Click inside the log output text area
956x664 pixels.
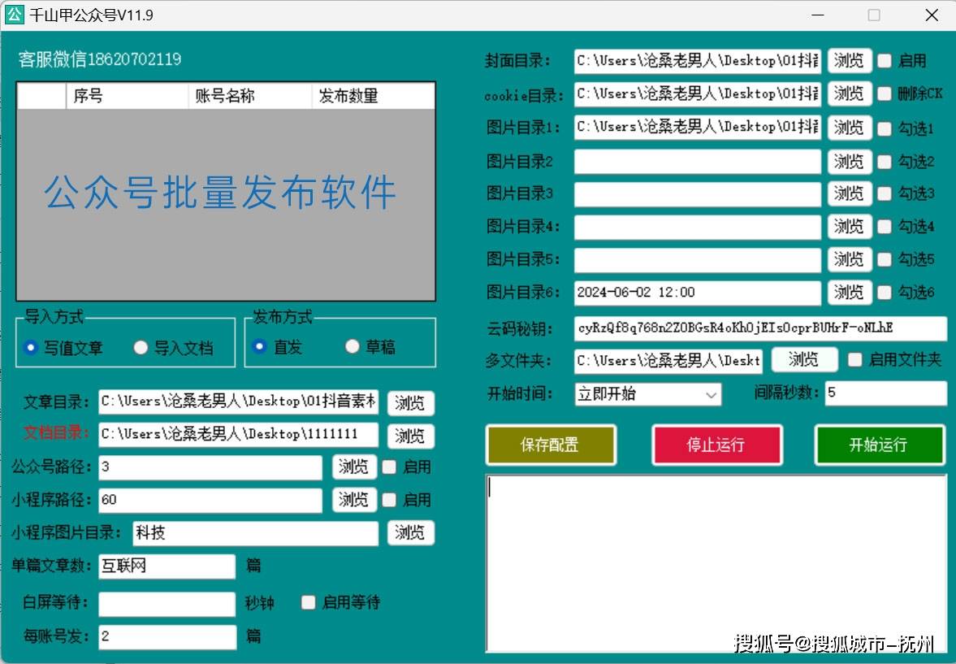click(x=716, y=564)
